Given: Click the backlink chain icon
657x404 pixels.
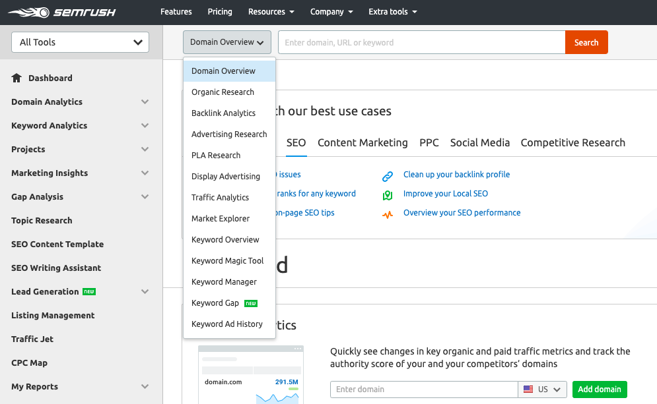Looking at the screenshot, I should click(x=388, y=177).
